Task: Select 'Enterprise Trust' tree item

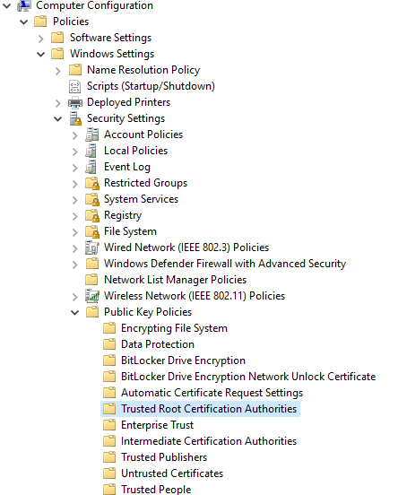Action: (157, 425)
